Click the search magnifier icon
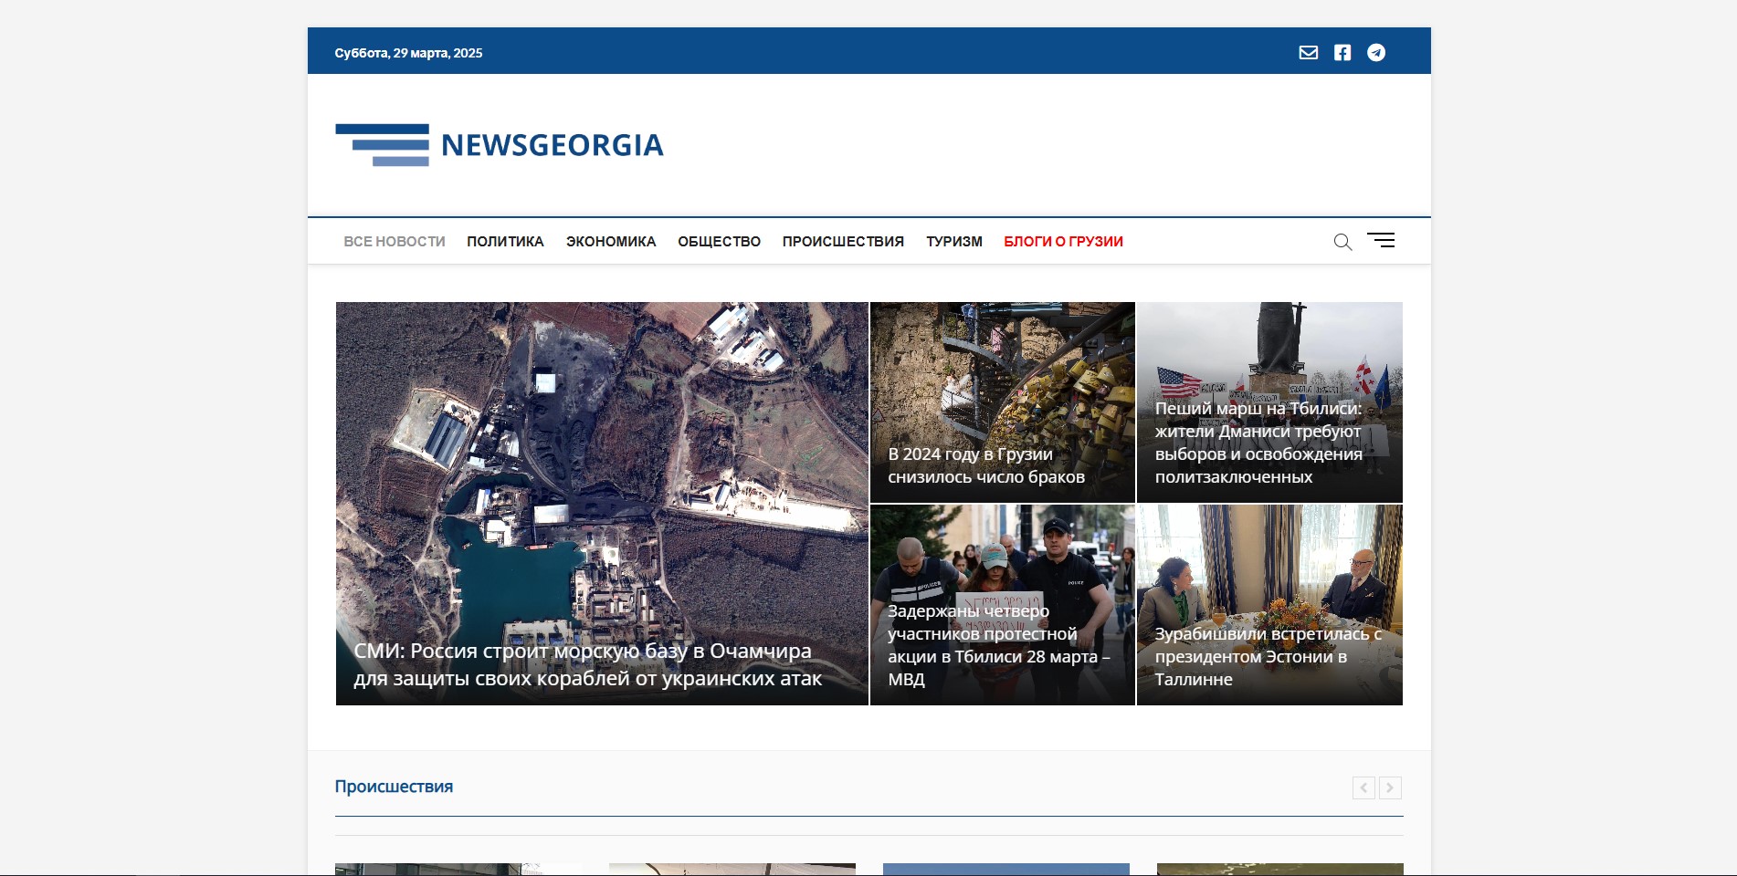Screen dimensions: 1737x876 coord(1342,242)
